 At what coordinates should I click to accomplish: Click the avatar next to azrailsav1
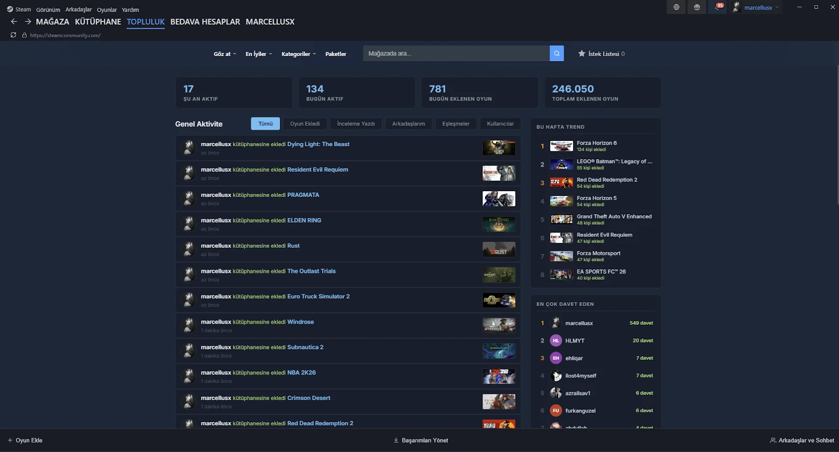556,393
